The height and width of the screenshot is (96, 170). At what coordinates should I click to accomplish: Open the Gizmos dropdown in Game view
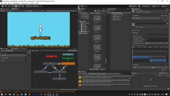(74, 11)
